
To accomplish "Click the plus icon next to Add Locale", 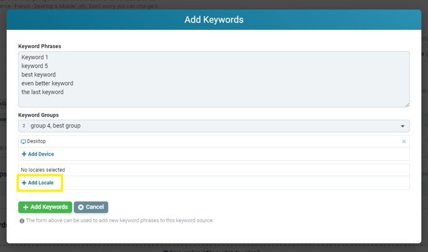I will coord(24,183).
